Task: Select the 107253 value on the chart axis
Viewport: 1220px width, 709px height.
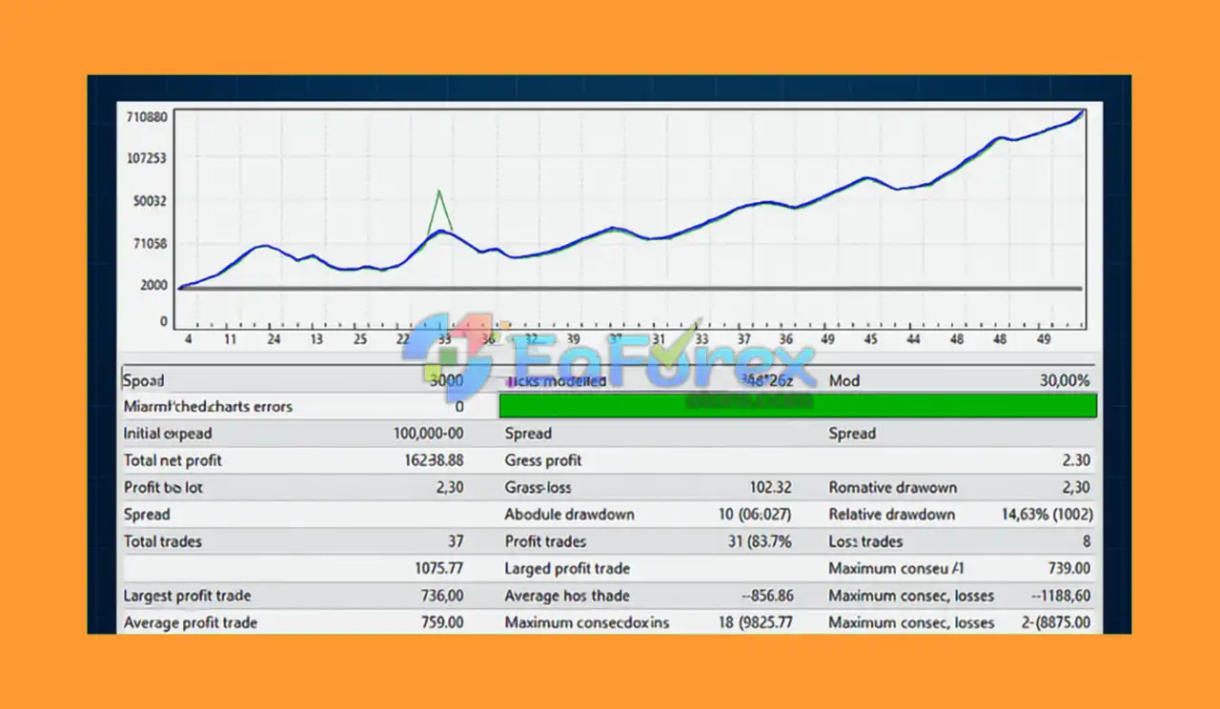Action: [147, 158]
